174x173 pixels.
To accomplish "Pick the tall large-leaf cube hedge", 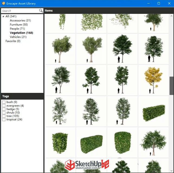I will point(60,142).
